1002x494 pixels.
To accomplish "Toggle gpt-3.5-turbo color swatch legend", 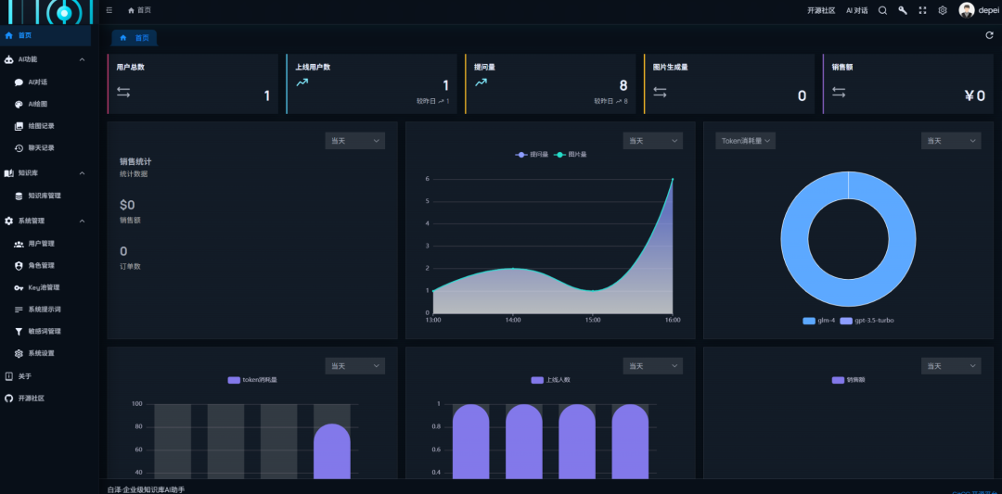I will click(846, 321).
